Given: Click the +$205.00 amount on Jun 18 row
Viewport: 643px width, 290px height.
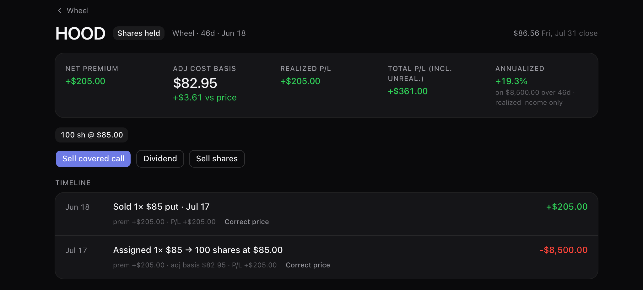Looking at the screenshot, I should (x=567, y=207).
